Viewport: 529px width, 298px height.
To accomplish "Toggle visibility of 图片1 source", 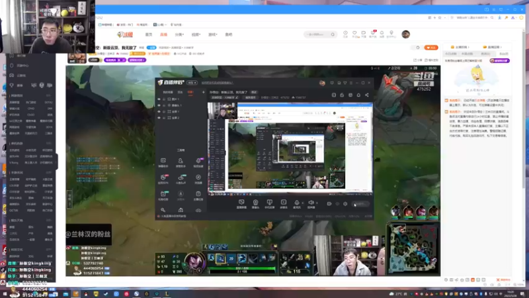I will (159, 99).
